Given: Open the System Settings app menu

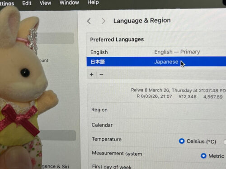Looking at the screenshot, I should coord(7,4).
